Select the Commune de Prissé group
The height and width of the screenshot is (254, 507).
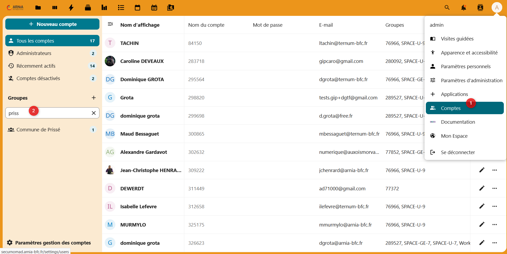tap(38, 130)
